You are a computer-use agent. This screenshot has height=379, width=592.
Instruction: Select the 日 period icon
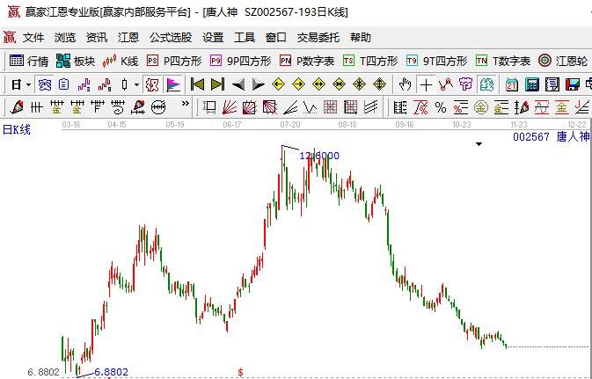tap(16, 84)
